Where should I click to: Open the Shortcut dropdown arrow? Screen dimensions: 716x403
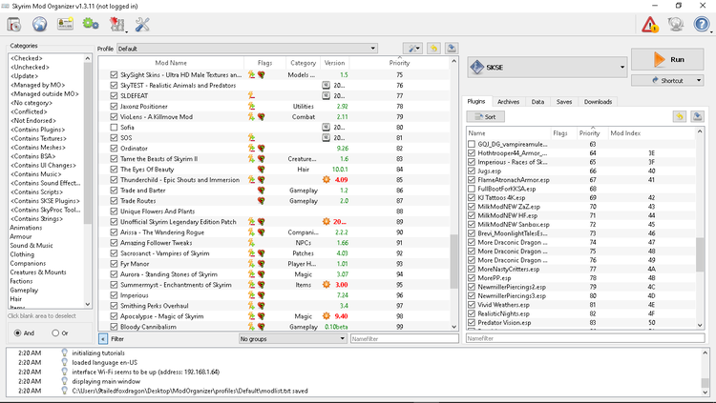tap(699, 80)
